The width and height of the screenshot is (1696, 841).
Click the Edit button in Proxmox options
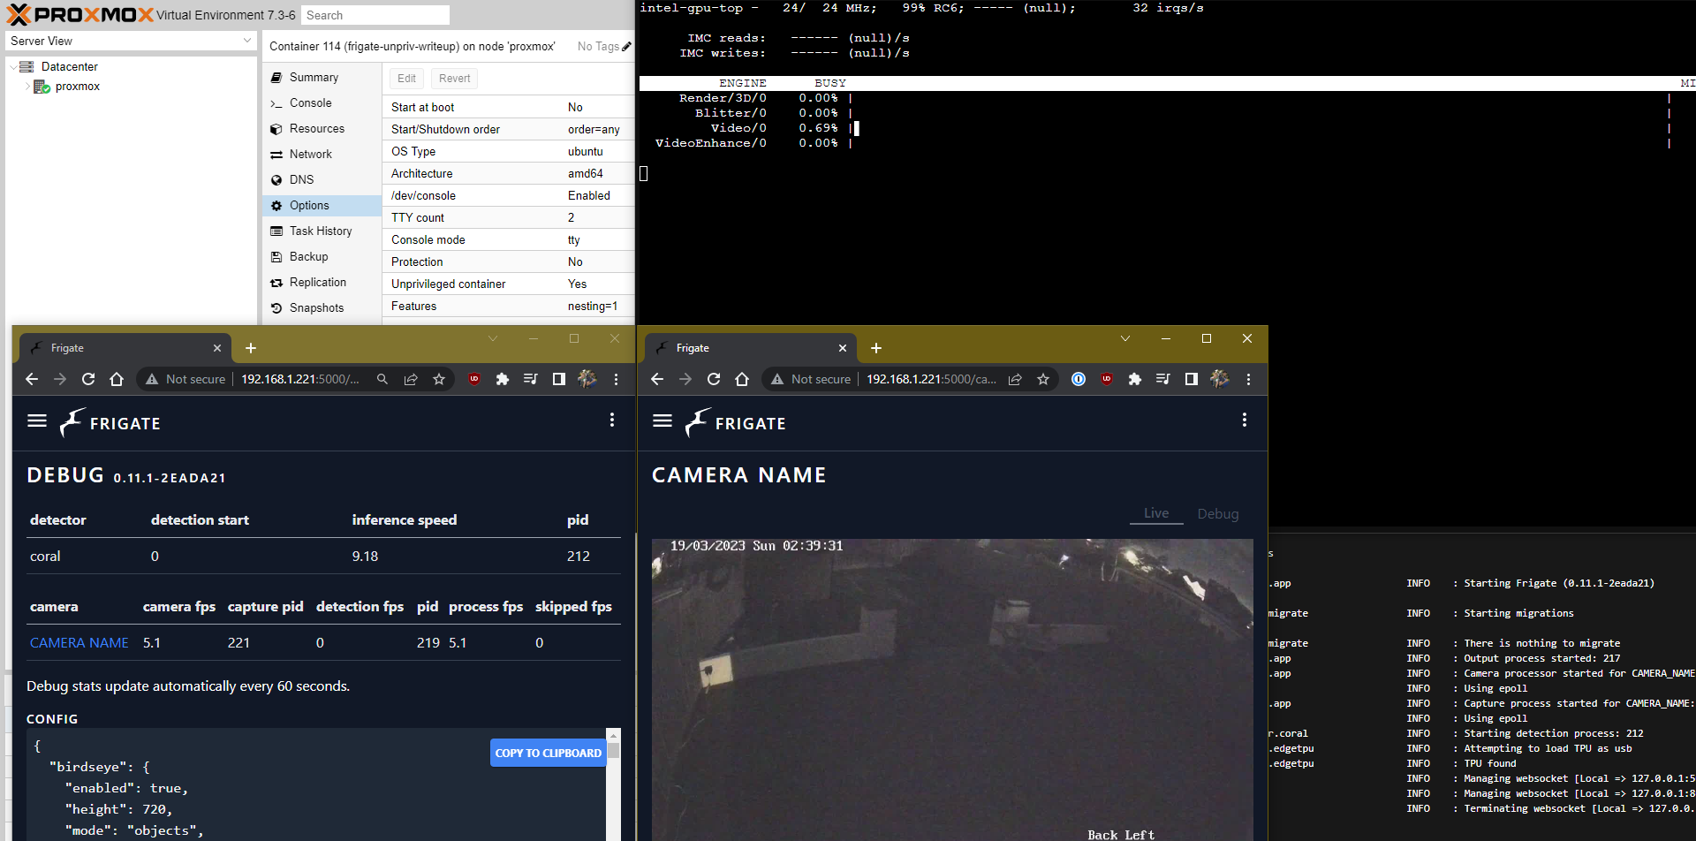(x=406, y=79)
